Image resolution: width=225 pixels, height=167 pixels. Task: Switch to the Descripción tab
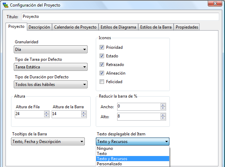[39, 27]
